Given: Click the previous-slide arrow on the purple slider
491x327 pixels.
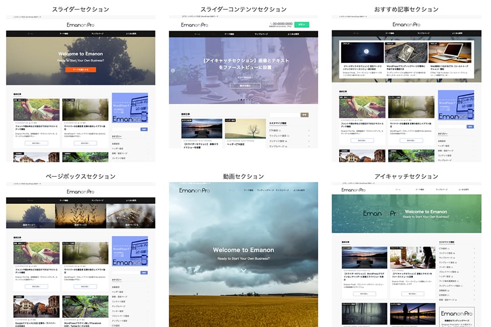Looking at the screenshot, I should (173, 71).
